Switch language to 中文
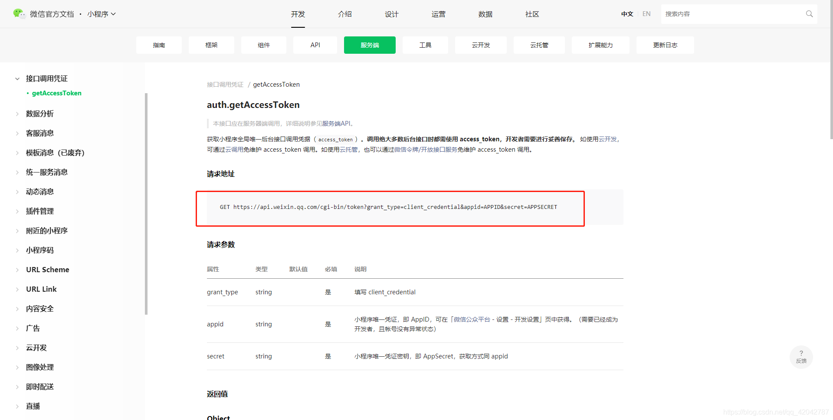 (x=627, y=14)
